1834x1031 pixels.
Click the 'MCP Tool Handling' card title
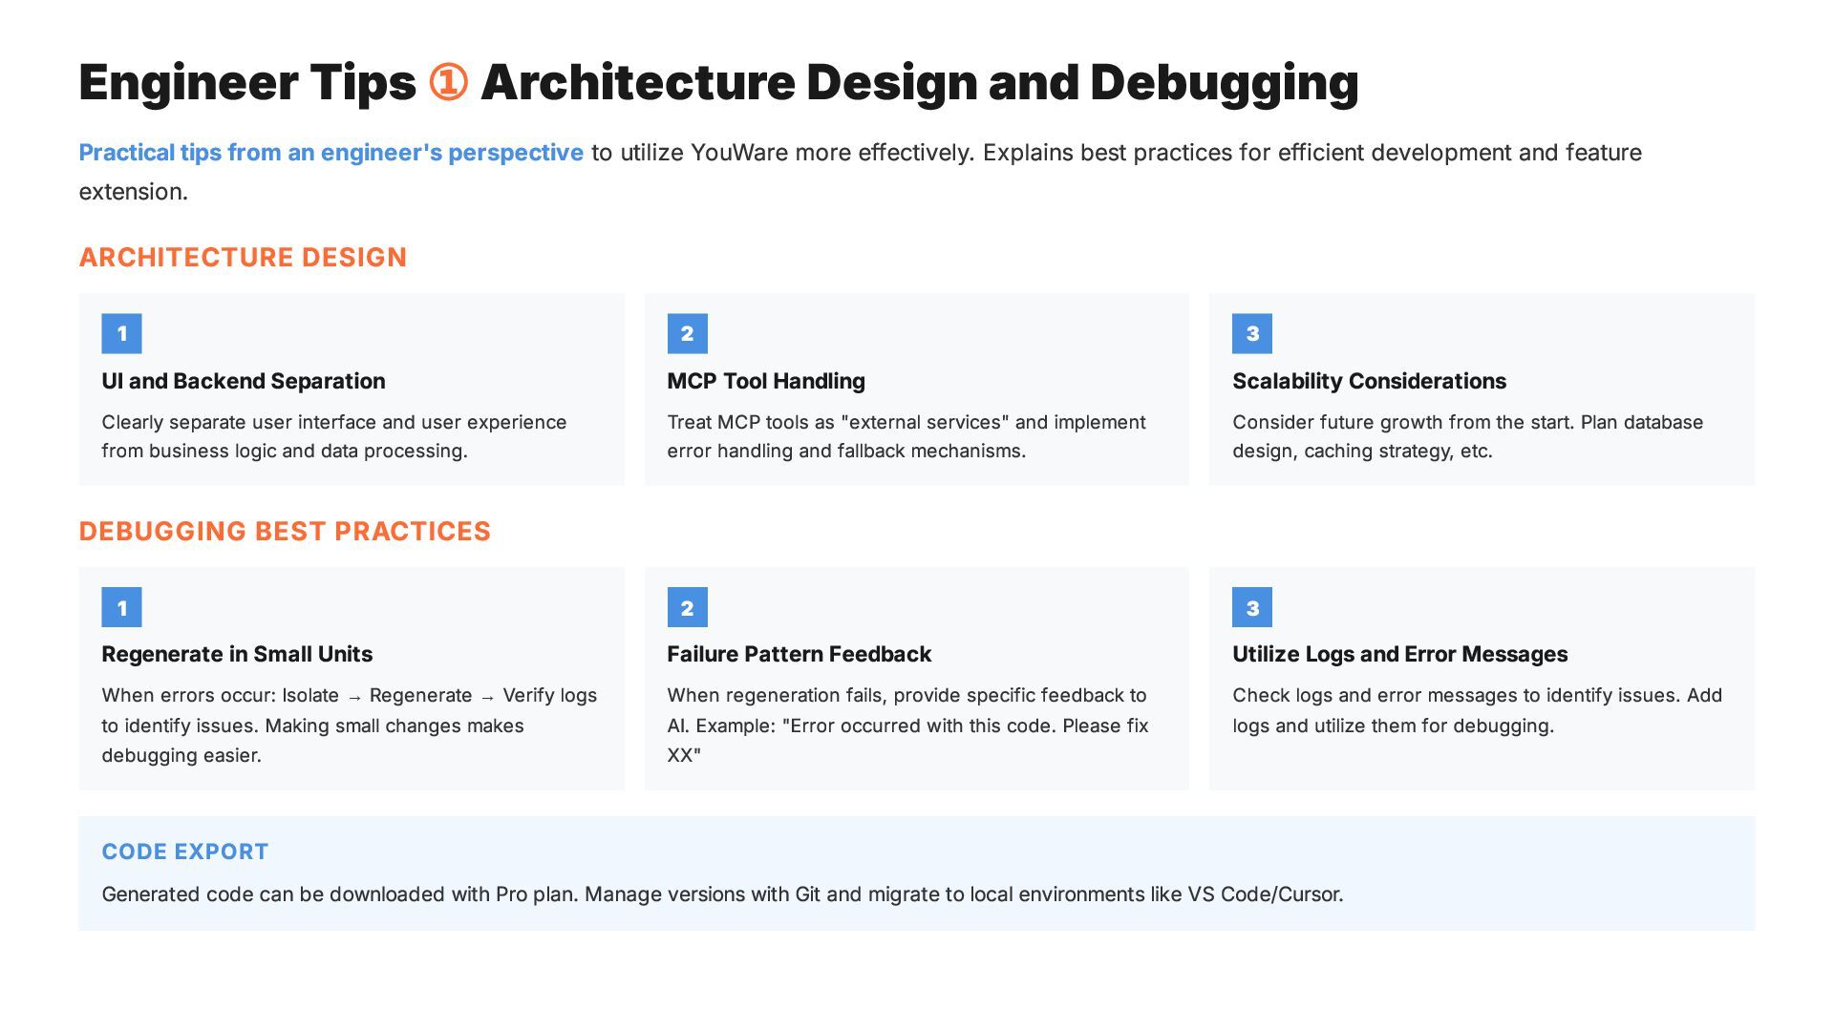click(x=765, y=381)
